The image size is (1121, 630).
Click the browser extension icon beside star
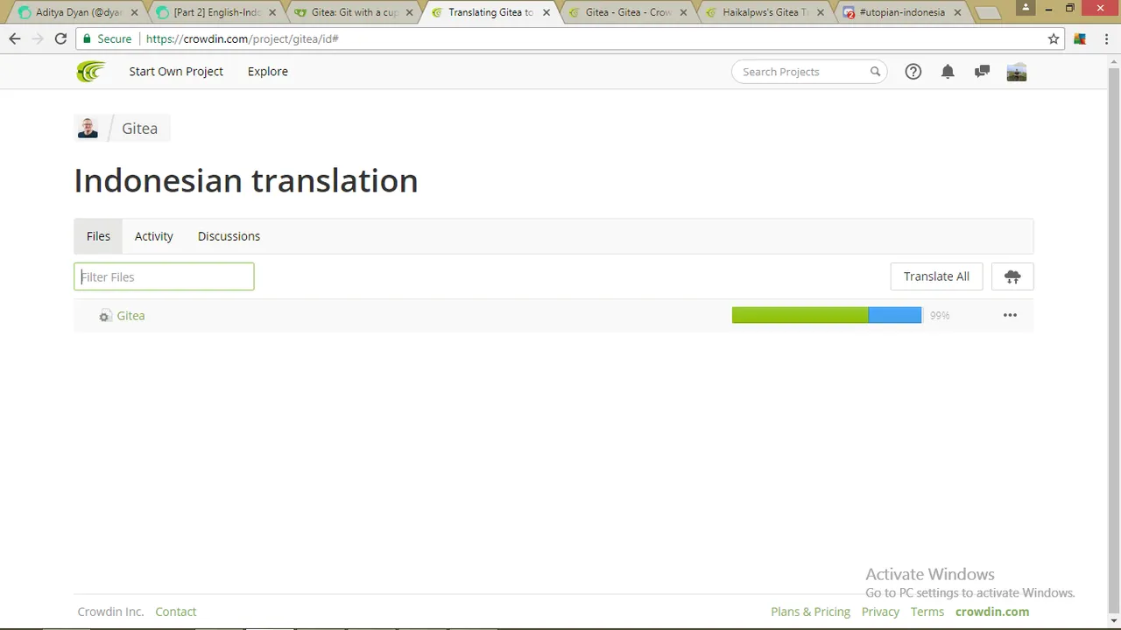click(x=1080, y=38)
